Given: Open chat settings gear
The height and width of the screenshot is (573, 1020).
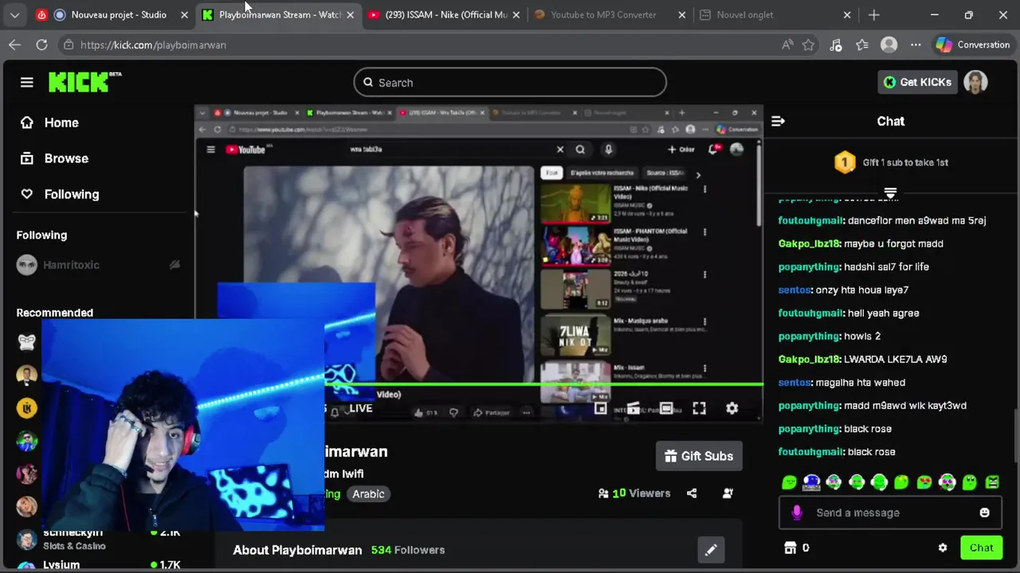Looking at the screenshot, I should (943, 548).
